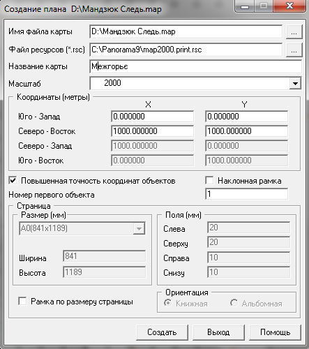Open help with the Помощь button

(x=275, y=332)
